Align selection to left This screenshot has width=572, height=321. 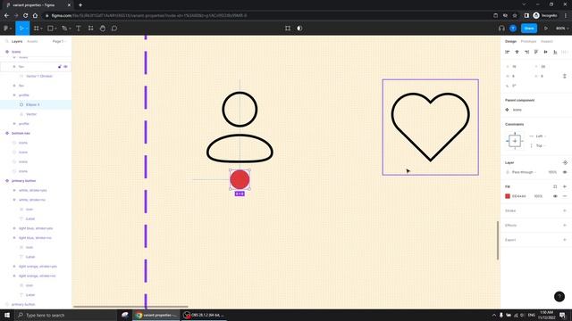click(x=508, y=52)
